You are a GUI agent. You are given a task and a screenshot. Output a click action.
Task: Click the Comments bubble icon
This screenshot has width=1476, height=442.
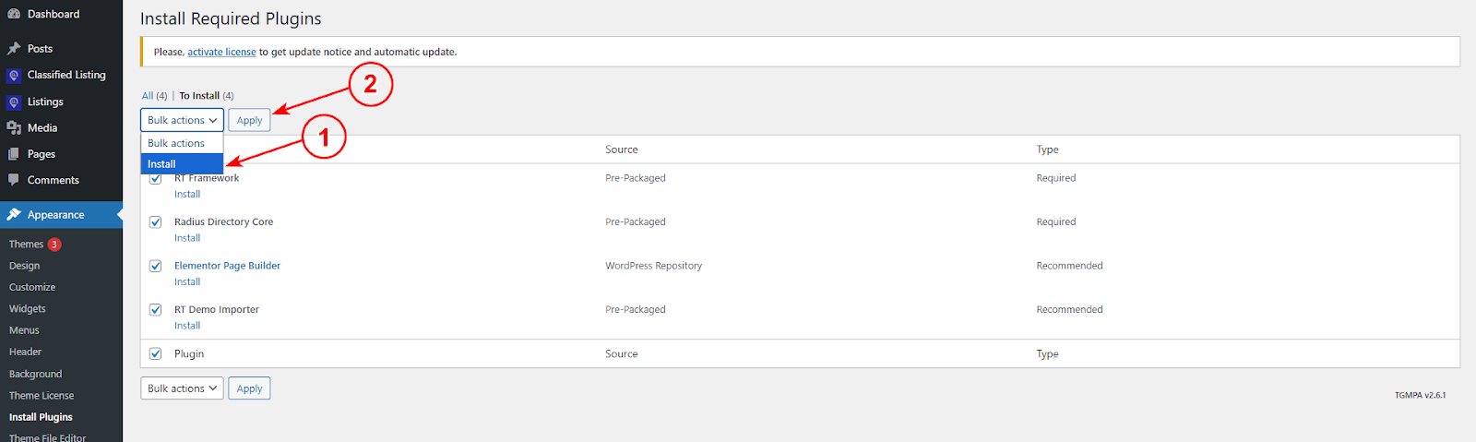[x=14, y=180]
